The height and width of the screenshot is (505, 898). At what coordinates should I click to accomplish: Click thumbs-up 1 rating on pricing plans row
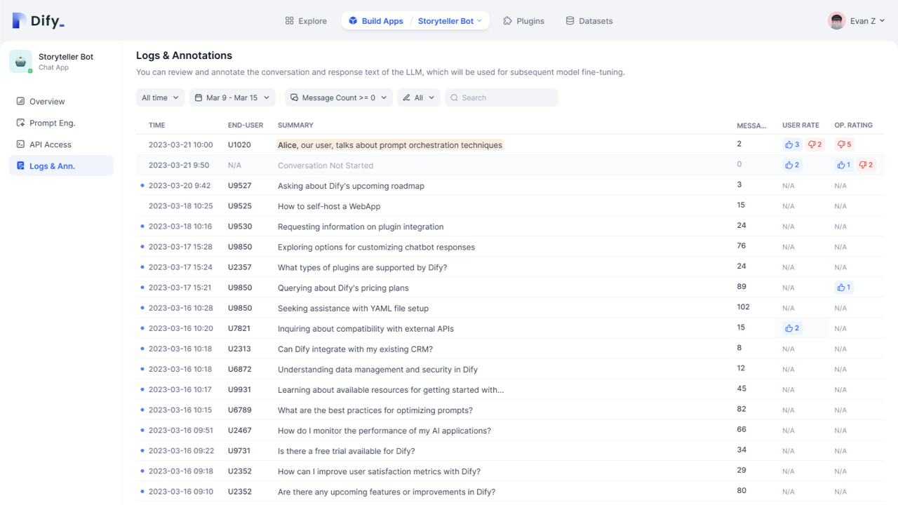coord(843,287)
